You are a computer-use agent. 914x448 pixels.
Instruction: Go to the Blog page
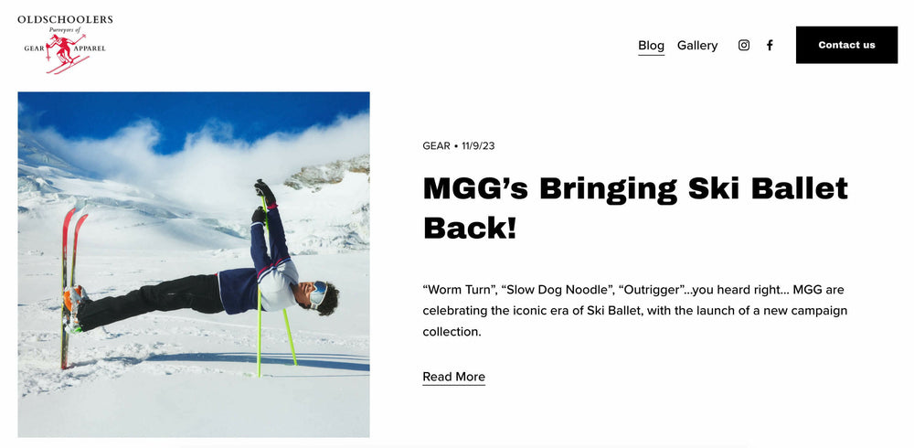pos(651,45)
